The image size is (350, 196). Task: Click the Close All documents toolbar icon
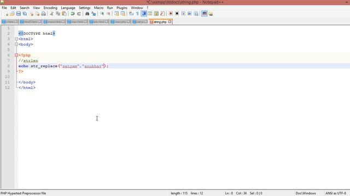37,14
